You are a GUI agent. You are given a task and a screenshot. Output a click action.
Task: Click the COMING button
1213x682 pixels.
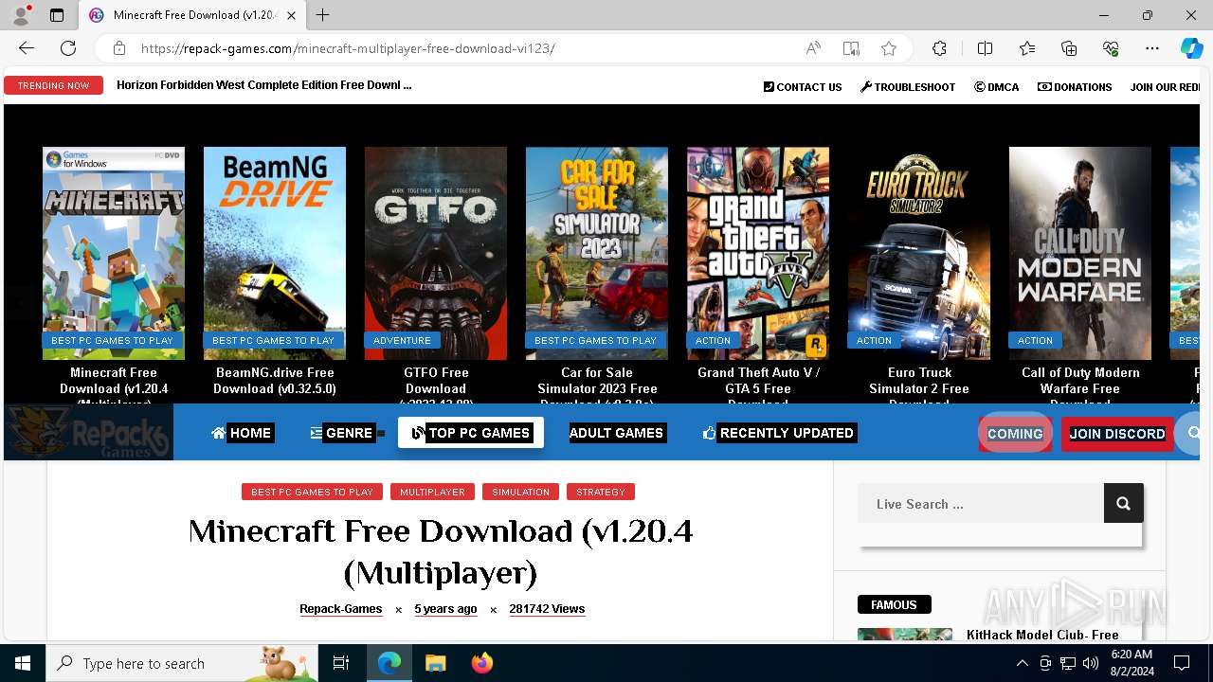coord(1015,434)
